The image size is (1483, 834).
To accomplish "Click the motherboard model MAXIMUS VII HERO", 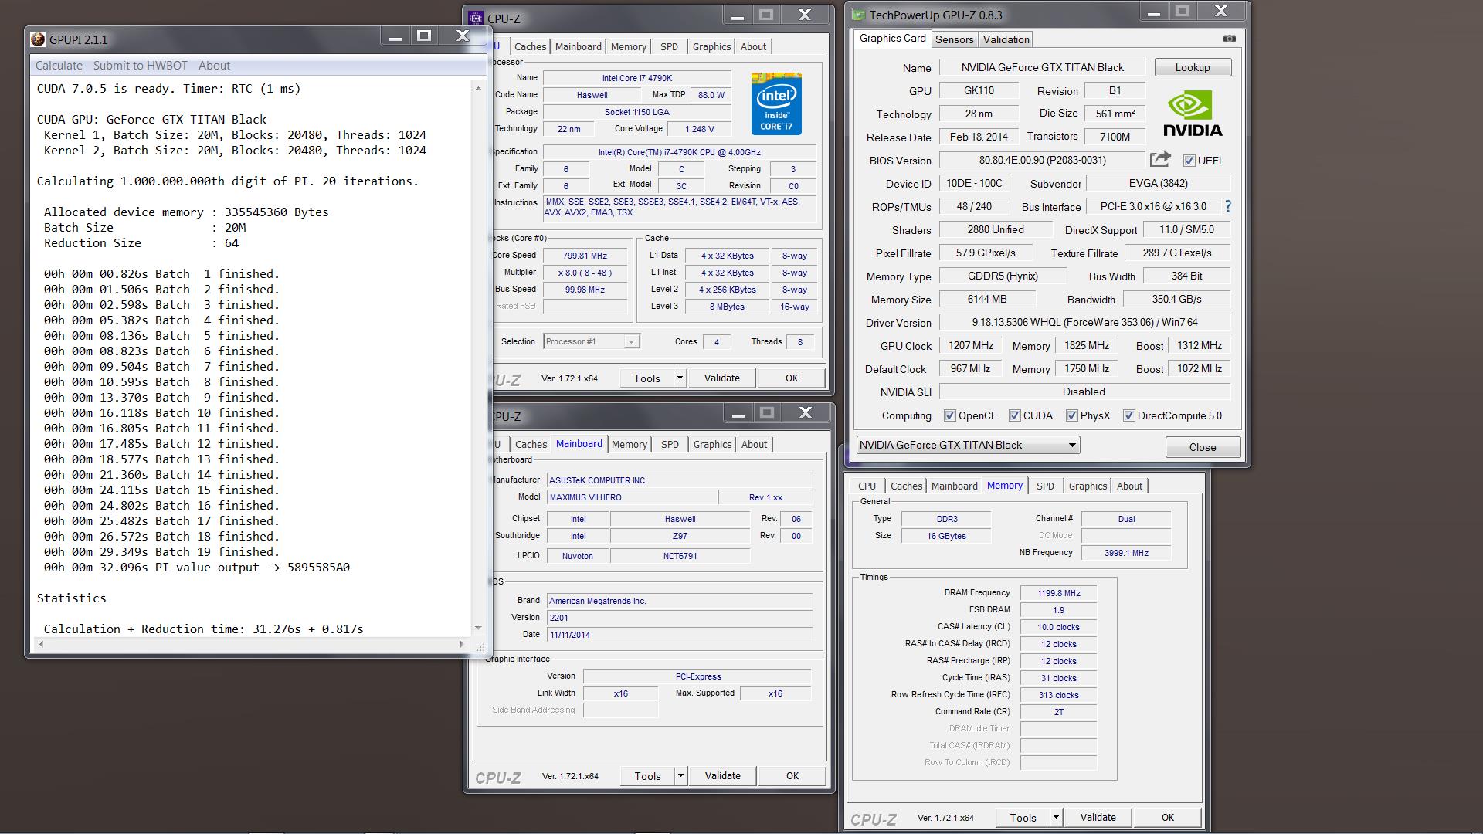I will pyautogui.click(x=632, y=497).
